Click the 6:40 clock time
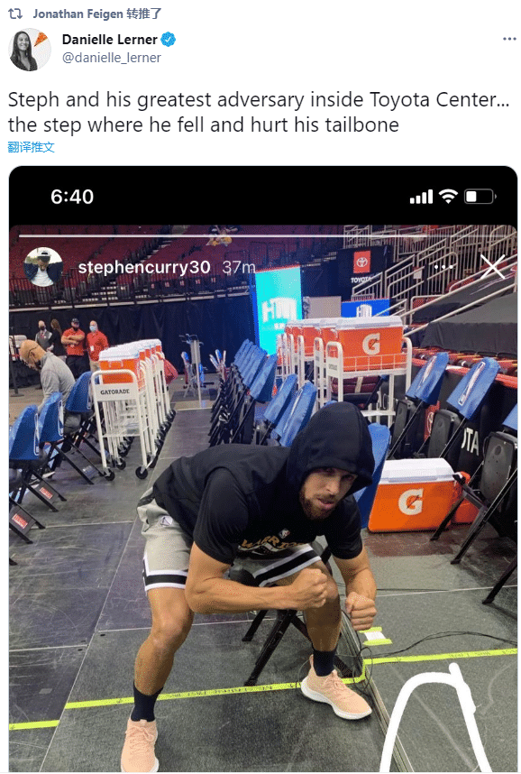 click(72, 197)
